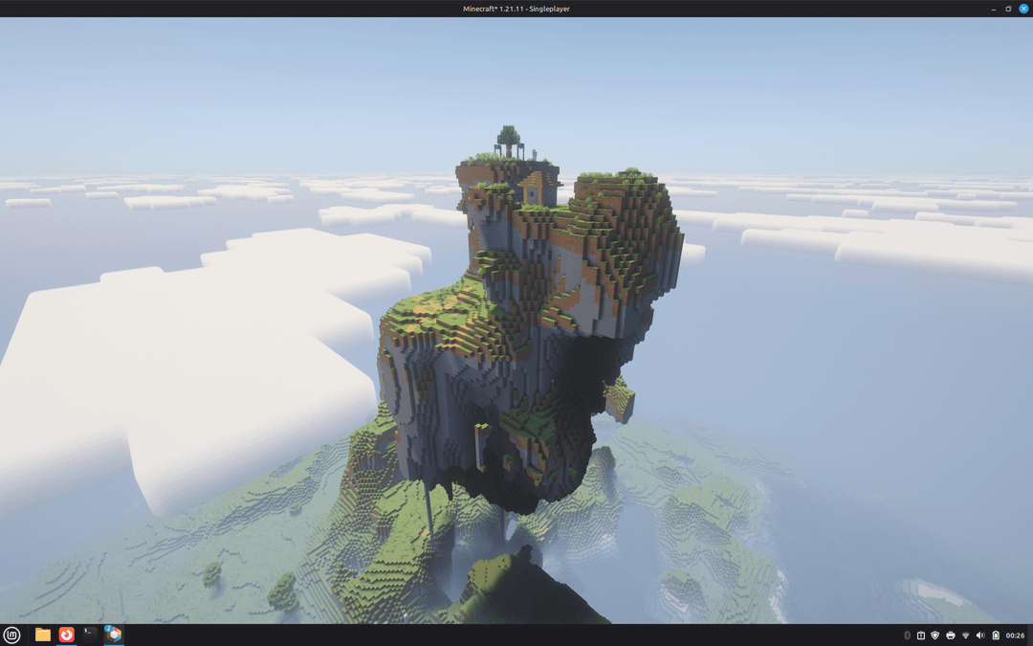Click the Minecraft 1.21.11 title bar
The height and width of the screenshot is (646, 1033).
516,9
